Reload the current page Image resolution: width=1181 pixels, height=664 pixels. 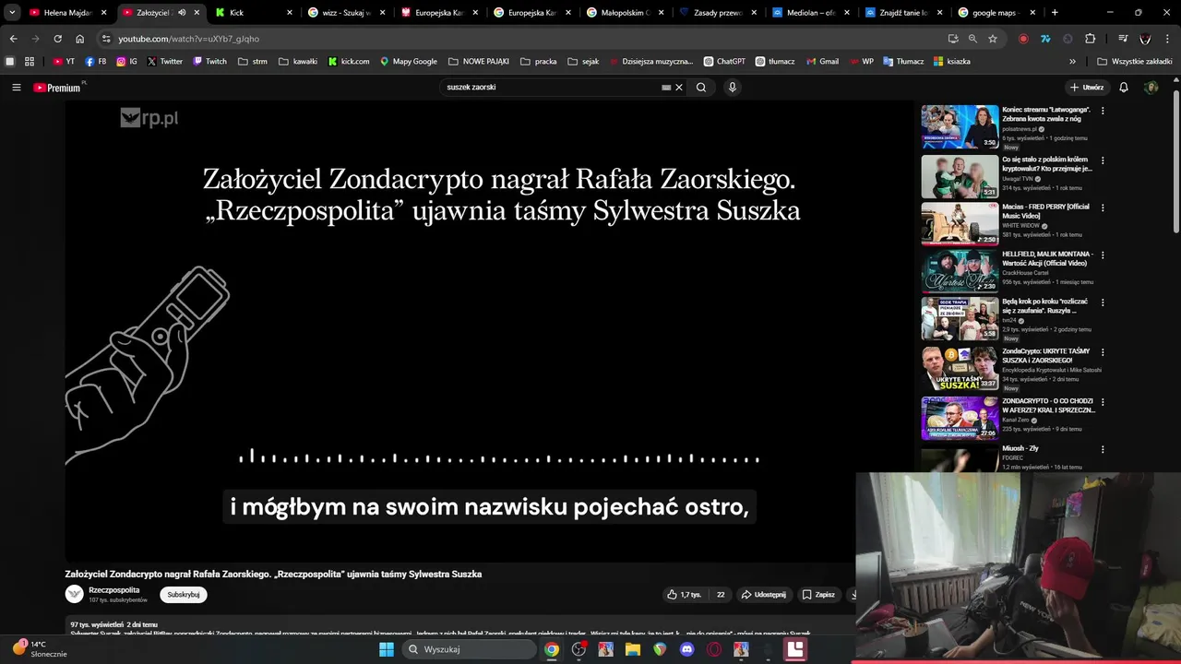[57, 39]
